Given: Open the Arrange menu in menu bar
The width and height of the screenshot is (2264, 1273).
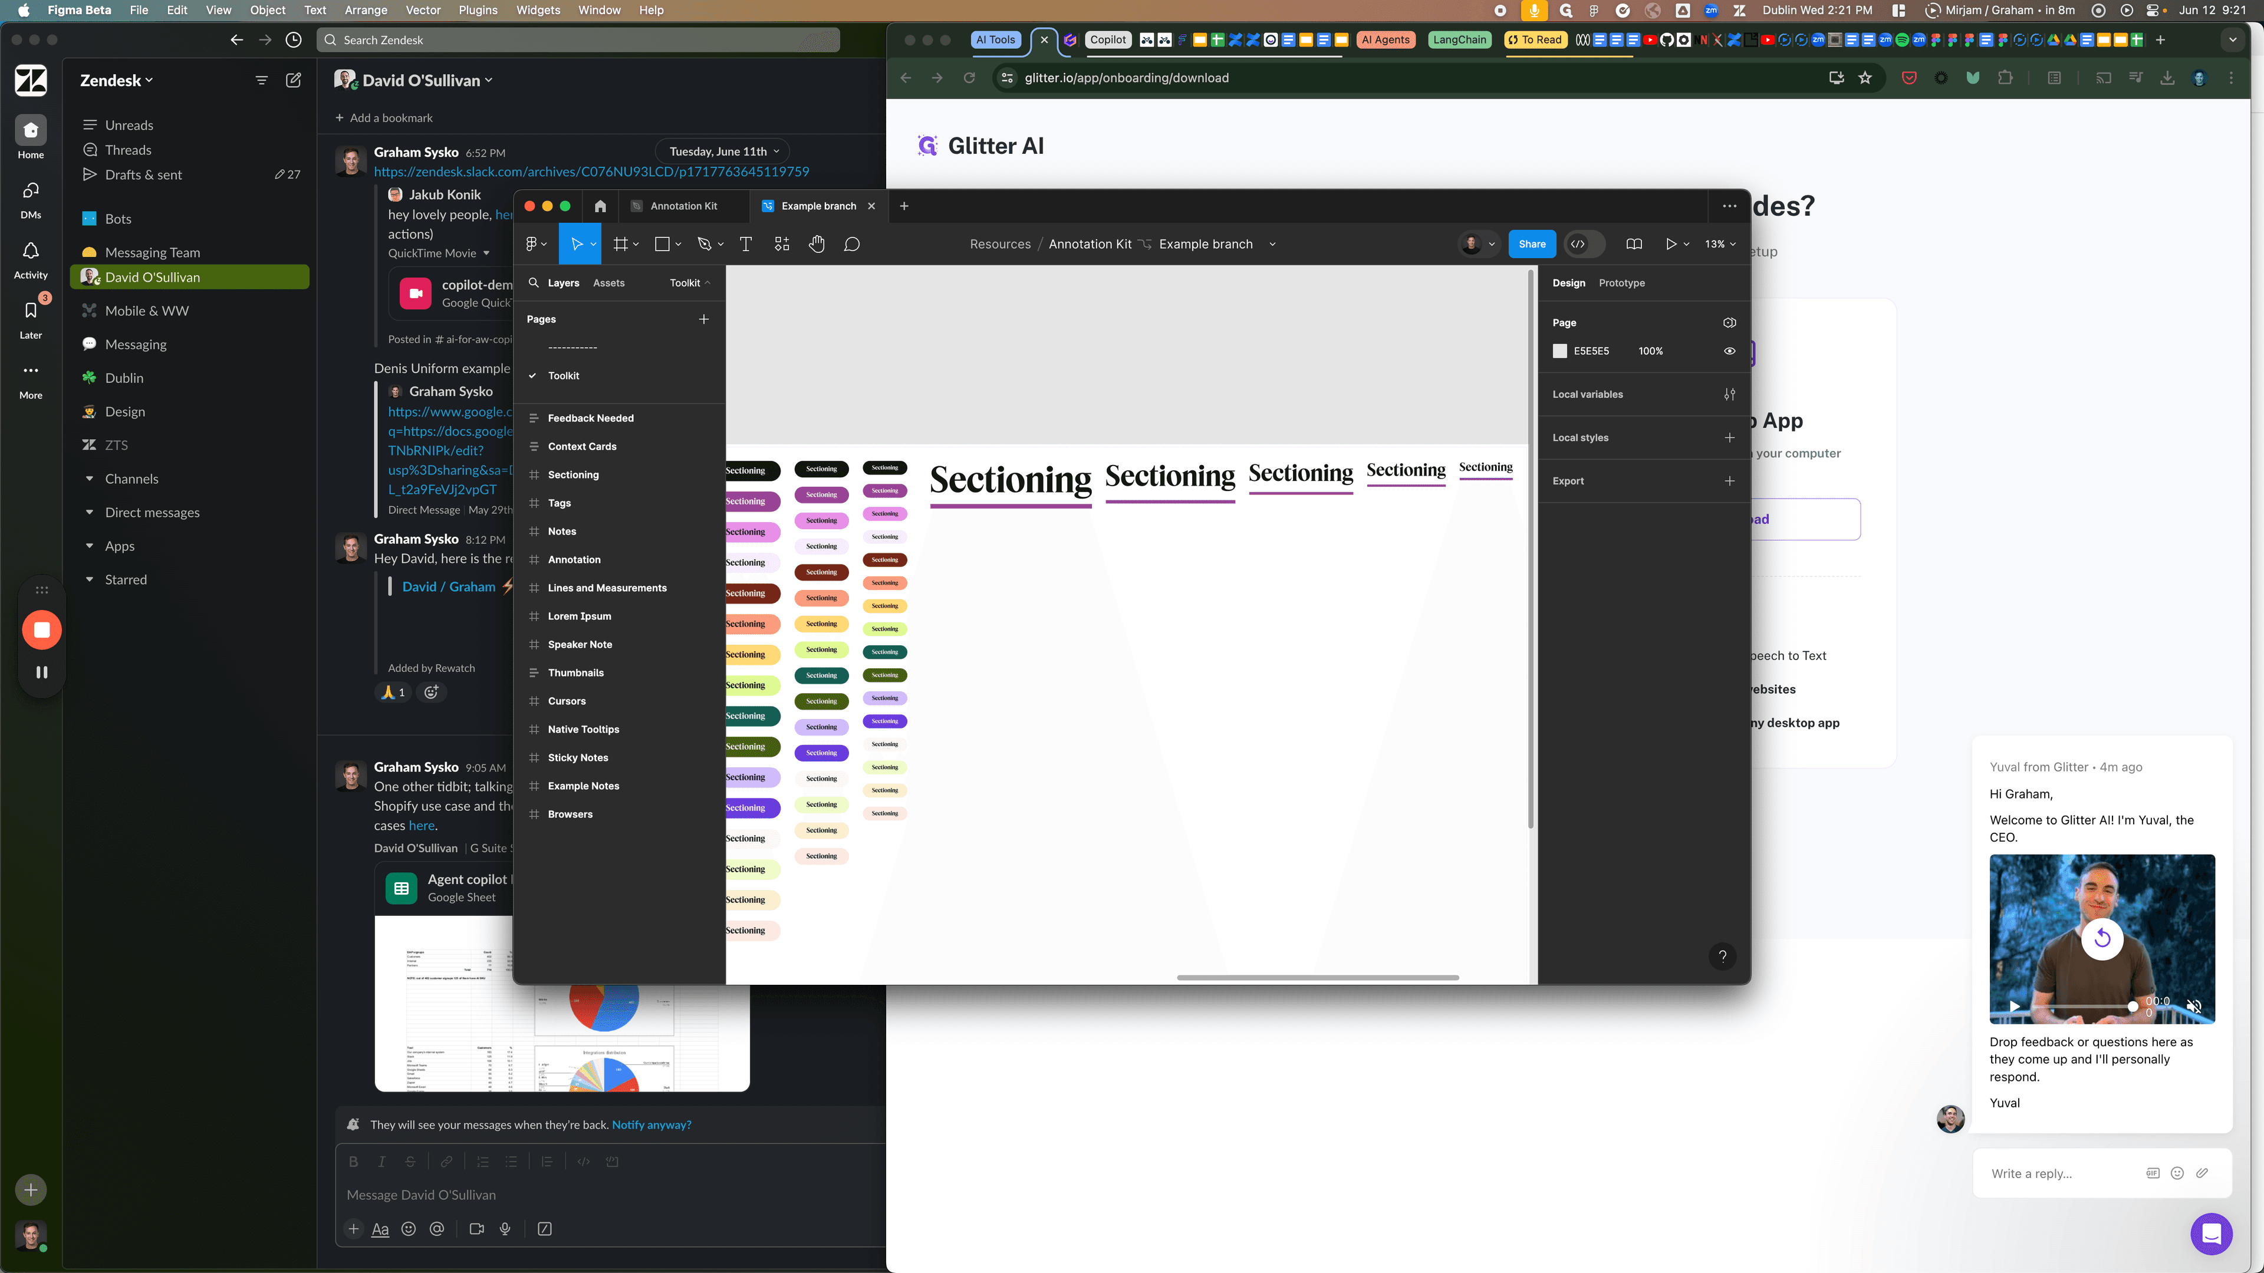Looking at the screenshot, I should 366,9.
